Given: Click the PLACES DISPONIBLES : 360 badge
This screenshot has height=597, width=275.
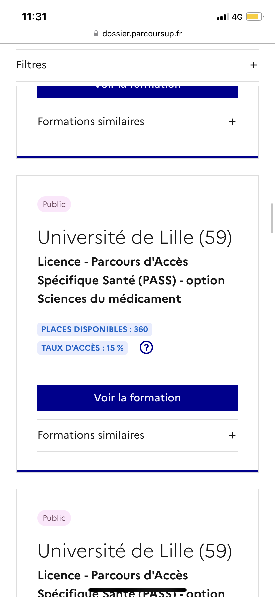Looking at the screenshot, I should (x=95, y=329).
